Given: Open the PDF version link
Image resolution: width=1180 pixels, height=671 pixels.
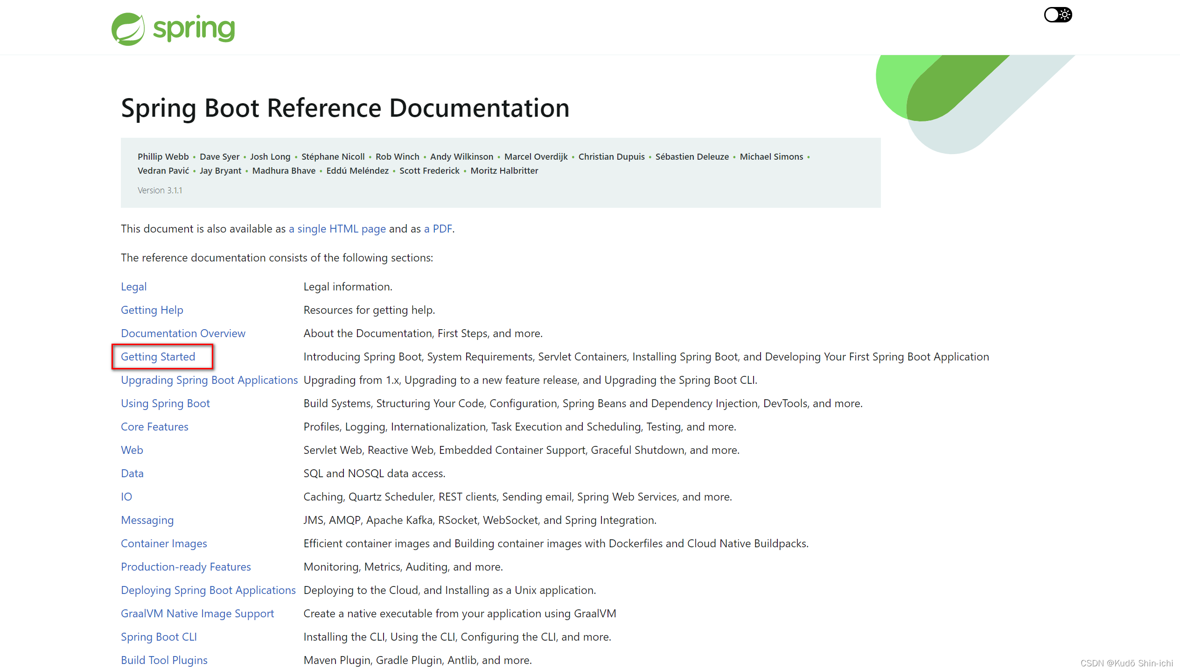Looking at the screenshot, I should (438, 229).
